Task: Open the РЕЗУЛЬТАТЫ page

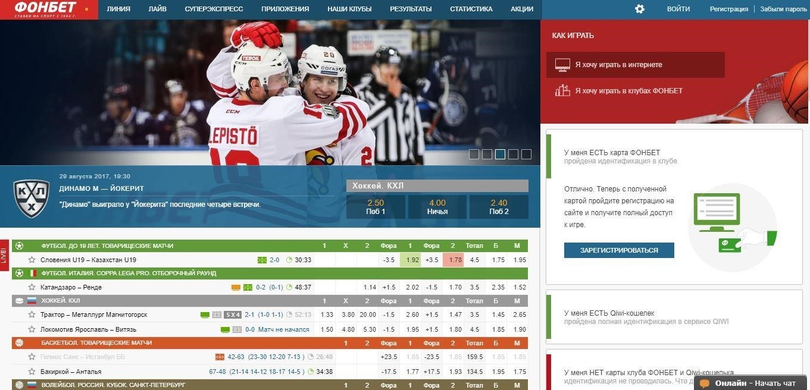Action: coord(411,10)
